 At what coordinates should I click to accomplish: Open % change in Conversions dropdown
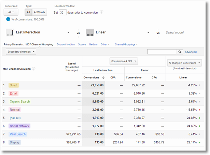[184, 63]
